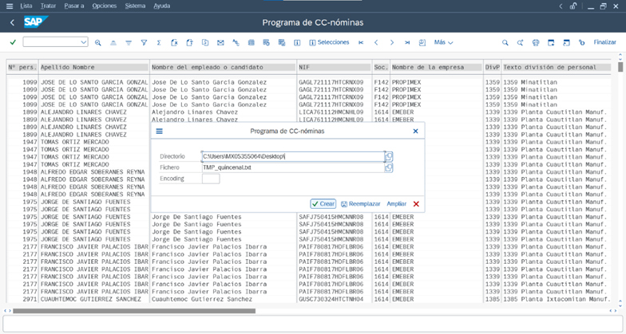The image size is (626, 334).
Task: Go back using SAP back arrow
Action: coord(12,22)
